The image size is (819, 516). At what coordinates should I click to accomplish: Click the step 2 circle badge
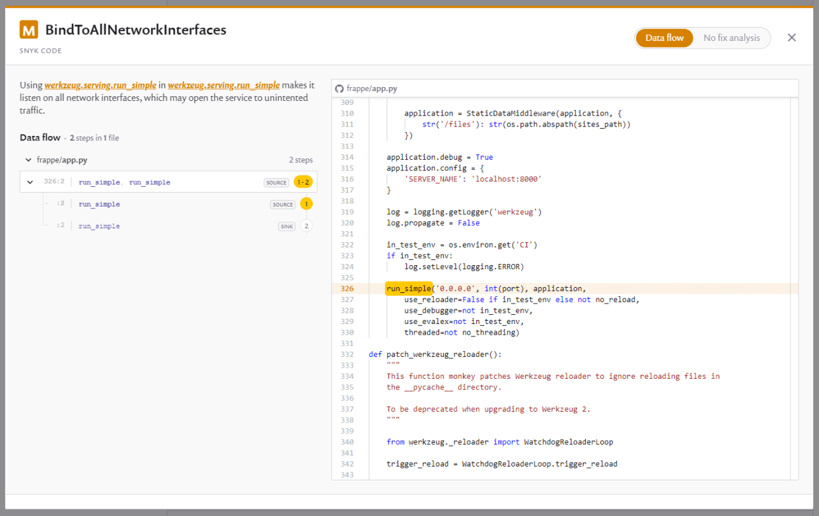pos(306,226)
